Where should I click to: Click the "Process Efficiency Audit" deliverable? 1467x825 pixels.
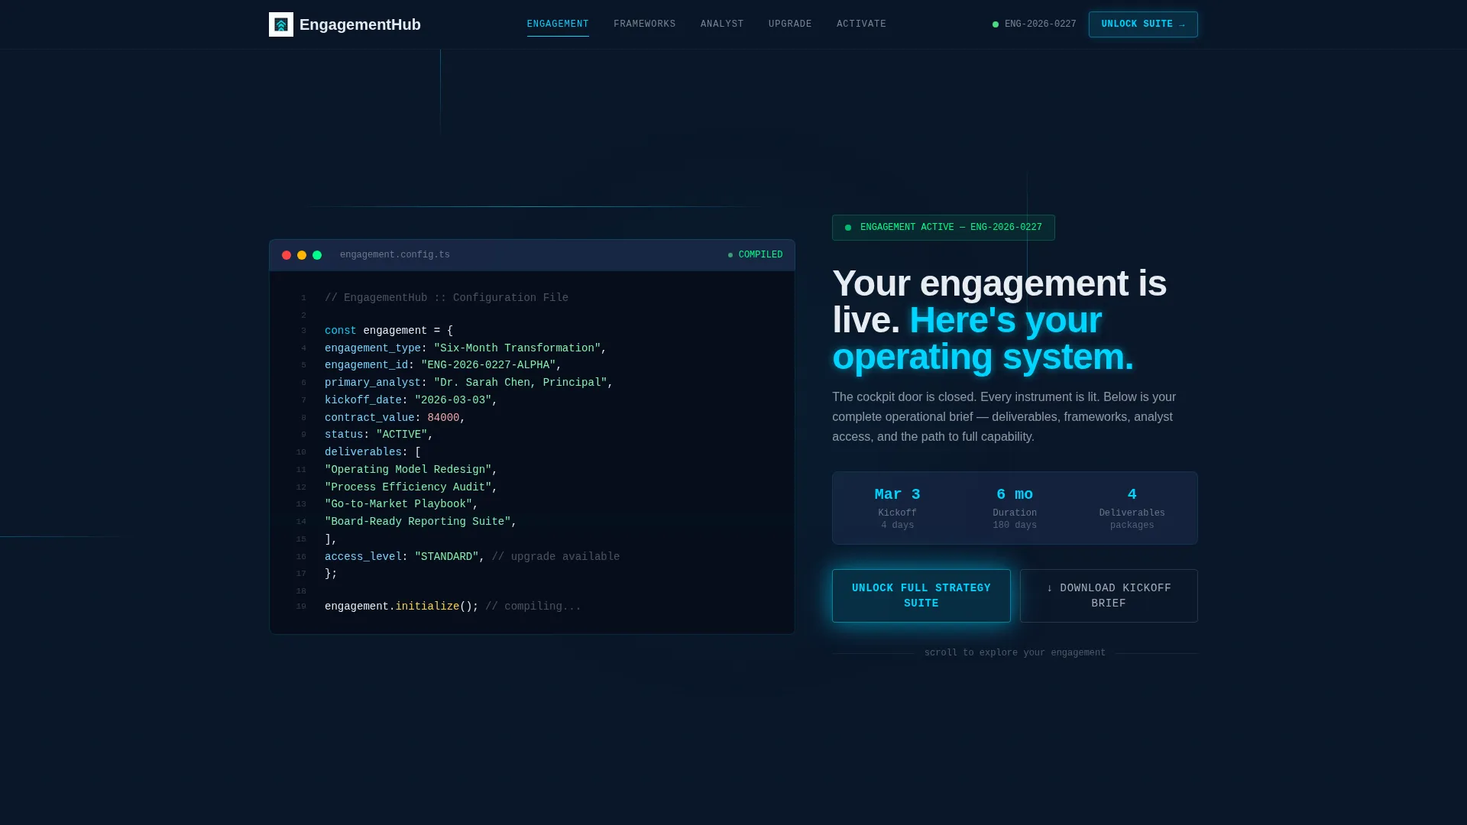[408, 487]
